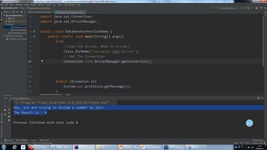Click the "Process finished with exit code 0" line
The width and height of the screenshot is (267, 150).
coord(45,122)
